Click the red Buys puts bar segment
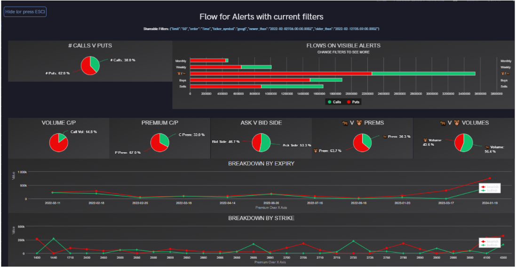The width and height of the screenshot is (516, 268). click(x=250, y=80)
